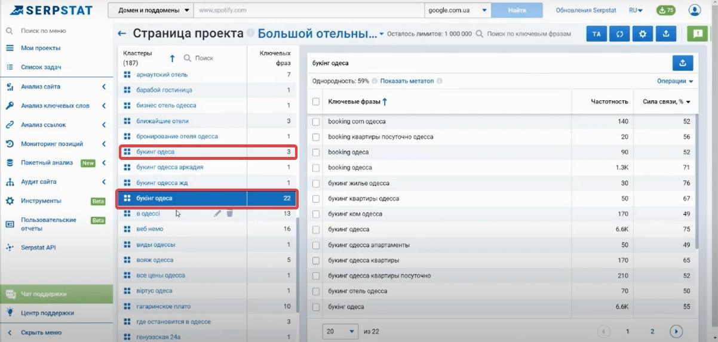This screenshot has height=342, width=718.
Task: Click info icon next to Страница проекта
Action: coord(250,33)
